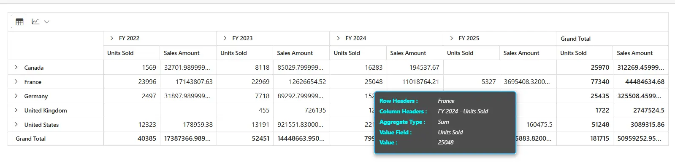Click Sales Amount header under FY 2024

pos(415,53)
